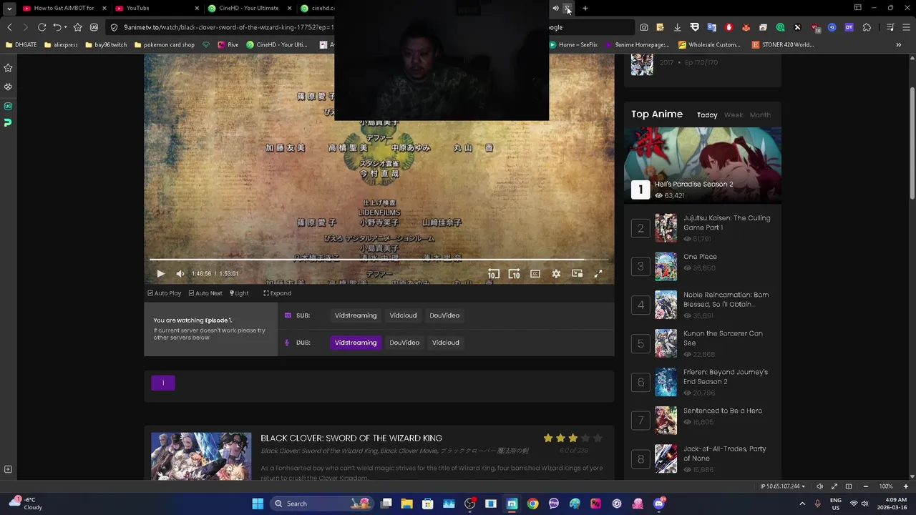Open pokemon card shop bookmark folder

[164, 45]
